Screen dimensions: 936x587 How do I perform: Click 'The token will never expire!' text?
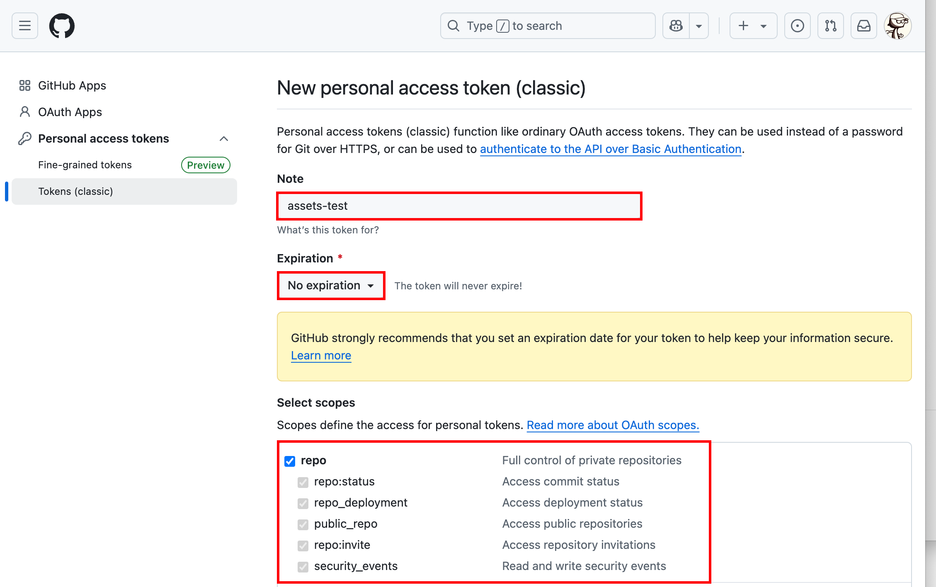458,286
